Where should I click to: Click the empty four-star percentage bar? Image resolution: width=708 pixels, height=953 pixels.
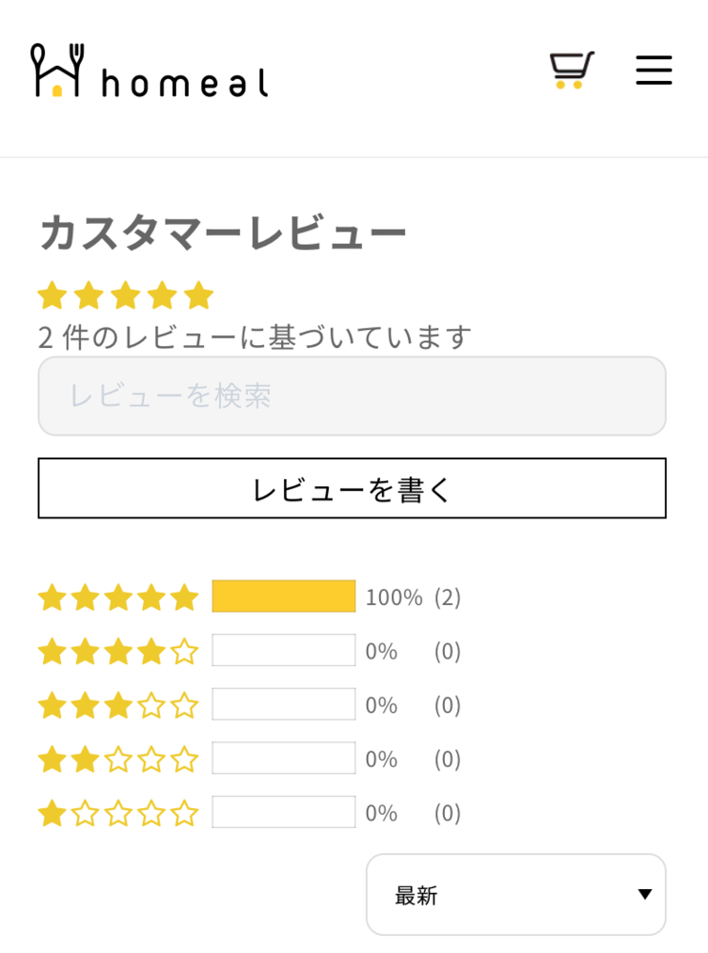tap(284, 651)
